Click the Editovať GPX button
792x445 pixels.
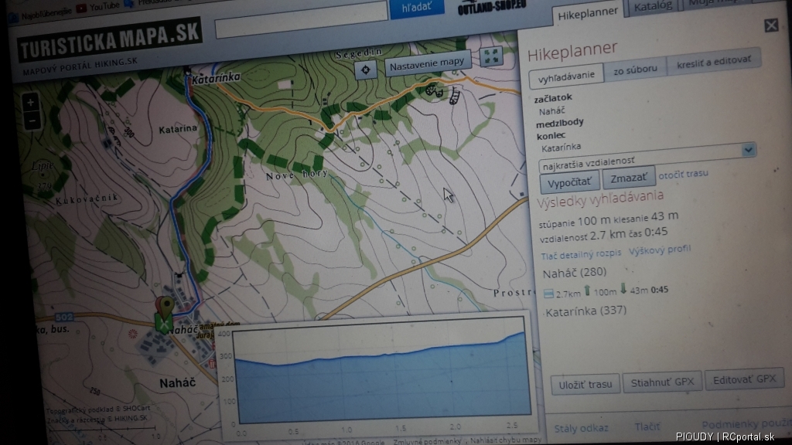pos(744,379)
